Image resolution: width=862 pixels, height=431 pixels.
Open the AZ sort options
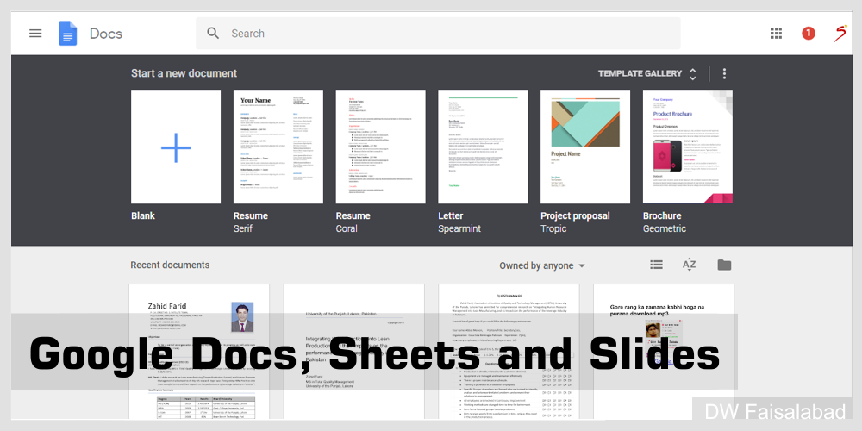coord(689,265)
